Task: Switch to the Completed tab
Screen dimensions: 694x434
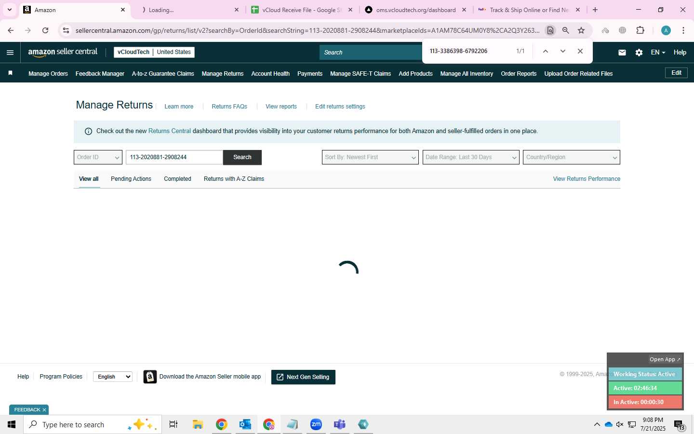Action: pyautogui.click(x=177, y=179)
